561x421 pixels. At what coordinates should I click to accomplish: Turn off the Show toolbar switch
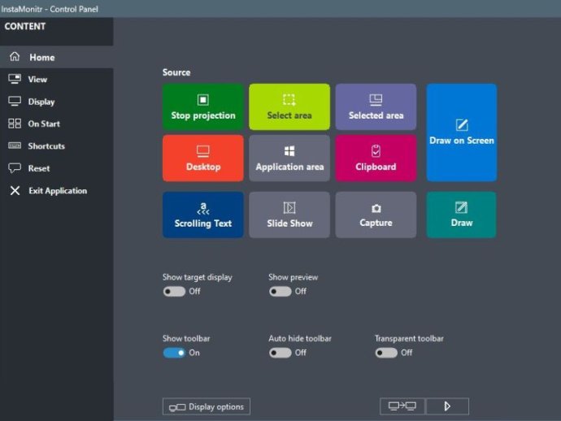click(174, 353)
